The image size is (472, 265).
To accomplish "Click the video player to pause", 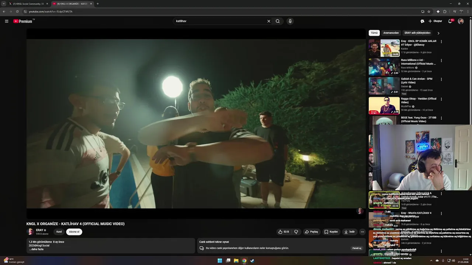I will click(196, 123).
